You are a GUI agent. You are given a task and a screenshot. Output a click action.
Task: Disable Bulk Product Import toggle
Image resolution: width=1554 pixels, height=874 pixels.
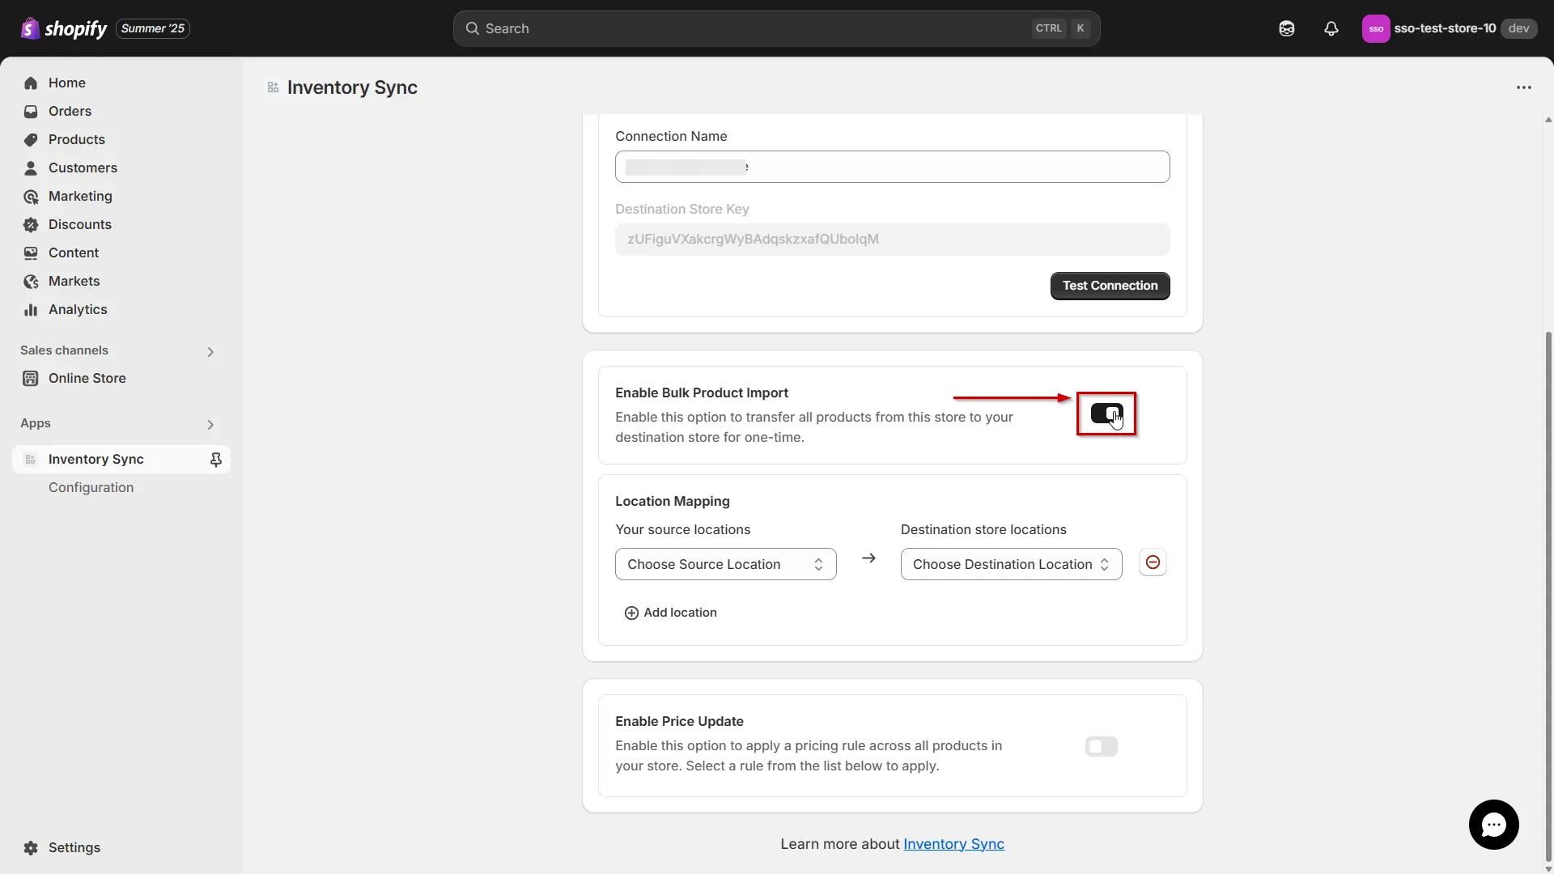point(1106,414)
